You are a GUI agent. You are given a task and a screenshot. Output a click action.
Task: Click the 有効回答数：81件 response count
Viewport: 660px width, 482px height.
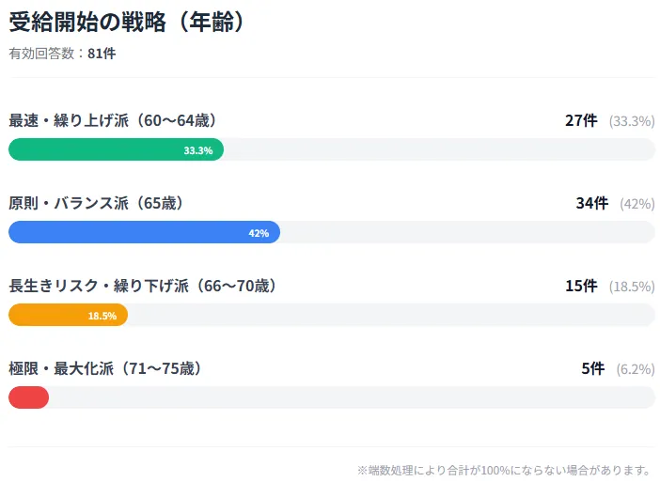click(62, 54)
